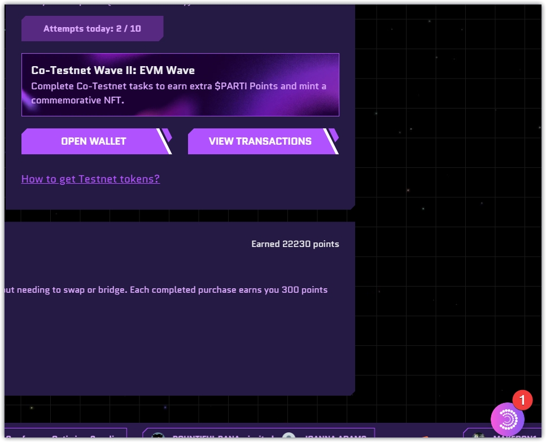Image resolution: width=546 pixels, height=442 pixels.
Task: Click the avatar beside MAKERON1 in ticker
Action: pyautogui.click(x=479, y=437)
